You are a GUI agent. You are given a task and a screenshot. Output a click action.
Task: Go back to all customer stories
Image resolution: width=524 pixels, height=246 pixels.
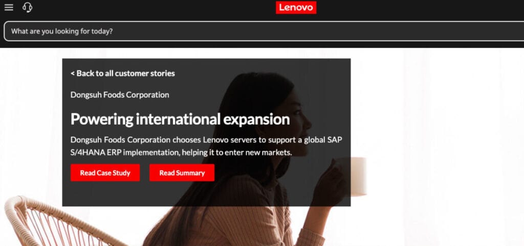click(123, 73)
